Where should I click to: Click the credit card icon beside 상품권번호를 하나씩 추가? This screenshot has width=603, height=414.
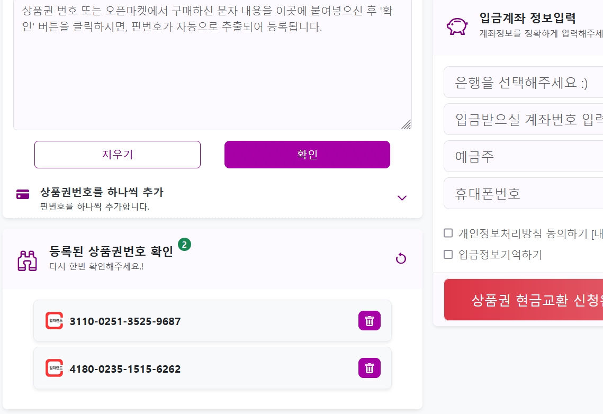[23, 194]
